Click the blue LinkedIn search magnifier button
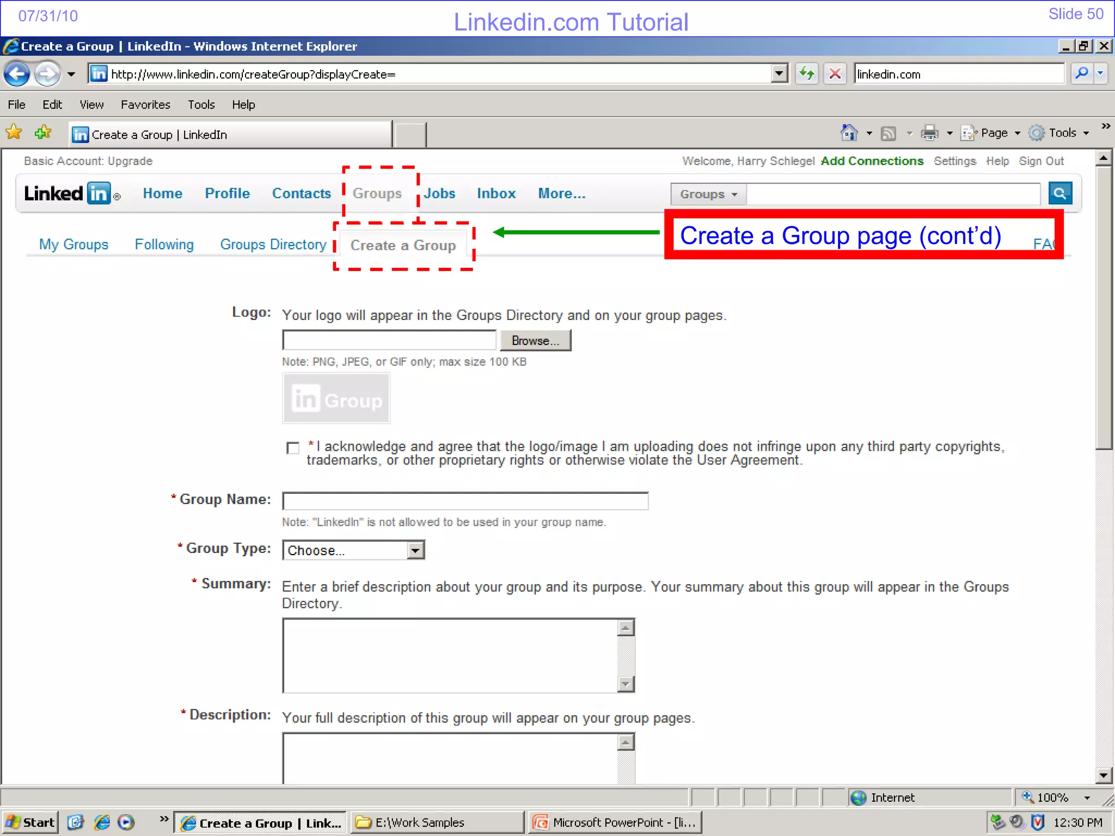1115x836 pixels. click(x=1059, y=193)
